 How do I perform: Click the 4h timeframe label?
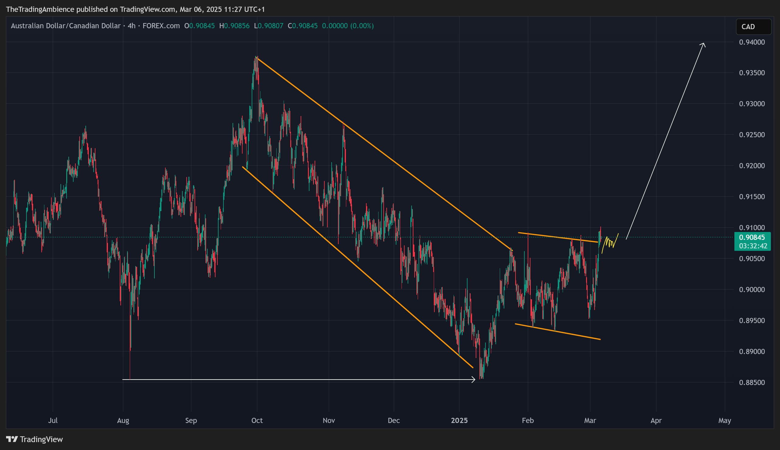132,26
